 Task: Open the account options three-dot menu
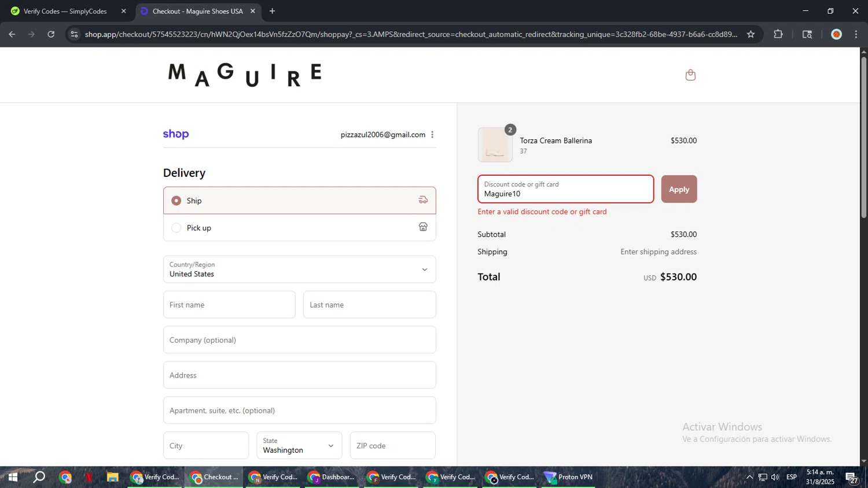tap(432, 135)
